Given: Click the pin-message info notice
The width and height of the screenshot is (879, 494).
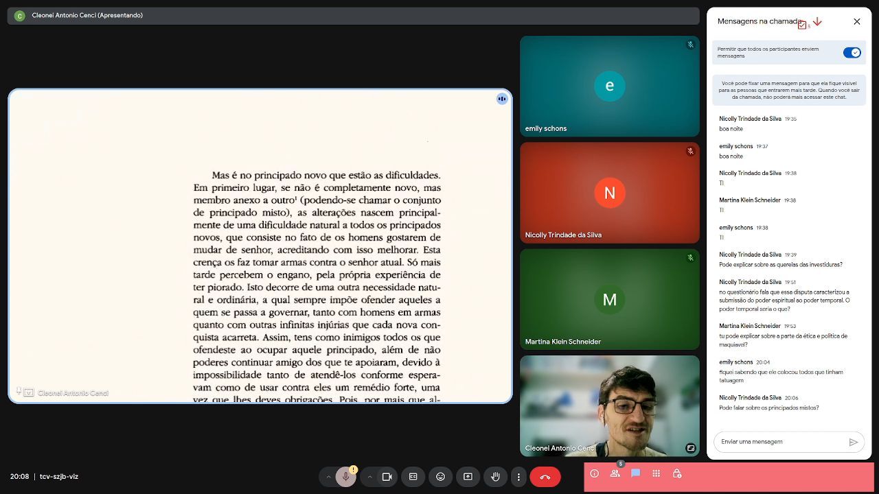Looking at the screenshot, I should coord(789,90).
